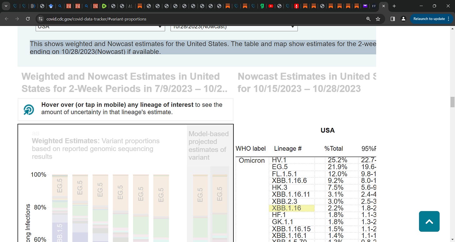
Task: Click the 9.2% total value
Action: click(336, 181)
